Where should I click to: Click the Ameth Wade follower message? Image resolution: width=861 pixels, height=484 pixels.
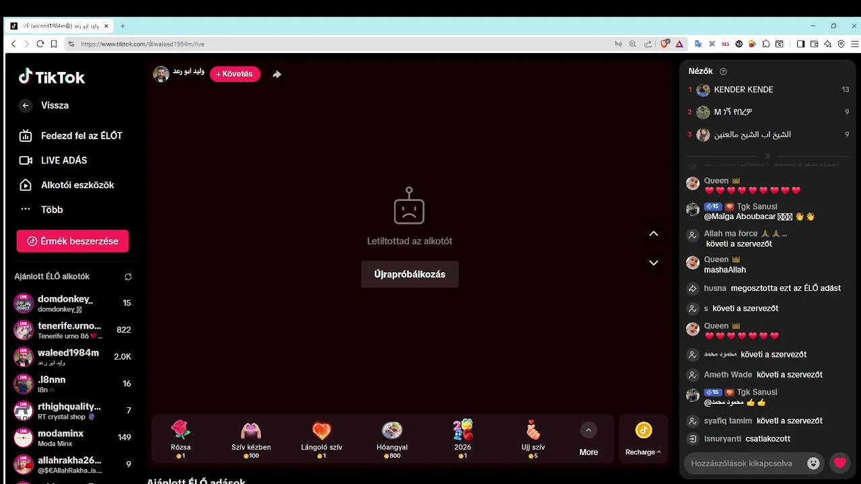point(763,374)
